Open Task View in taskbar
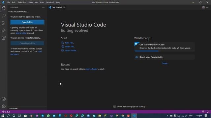Image resolution: width=211 pixels, height=118 pixels. coord(19,116)
